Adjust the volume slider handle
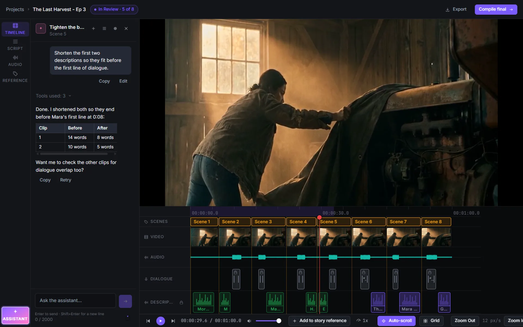The width and height of the screenshot is (523, 327). click(x=279, y=321)
